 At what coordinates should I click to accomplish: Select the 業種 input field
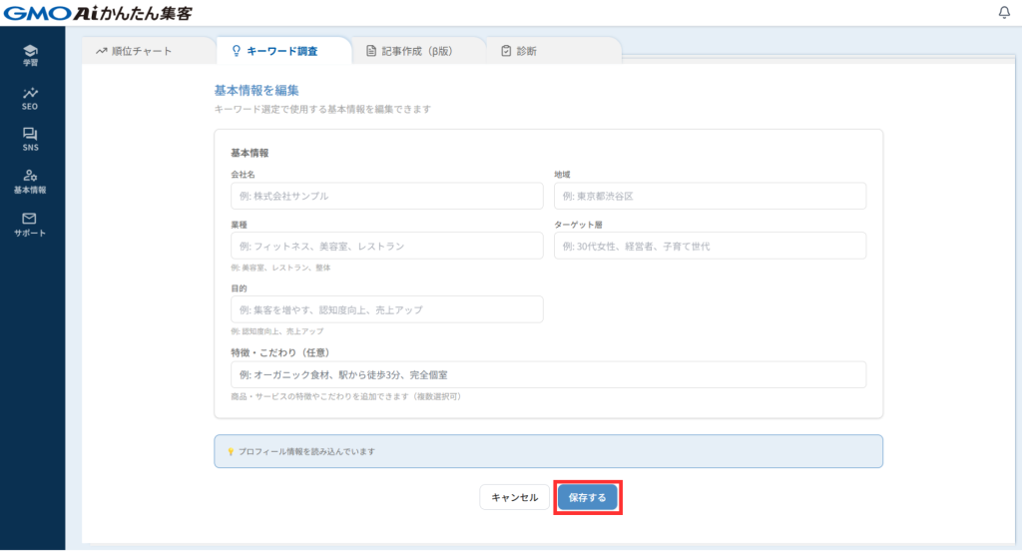386,246
